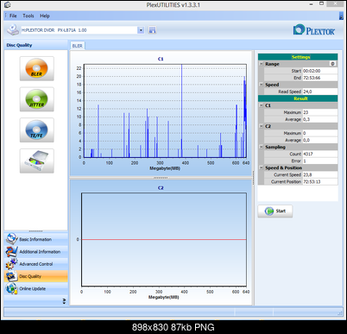Click the Read Speed value 24,0

[x=319, y=91]
